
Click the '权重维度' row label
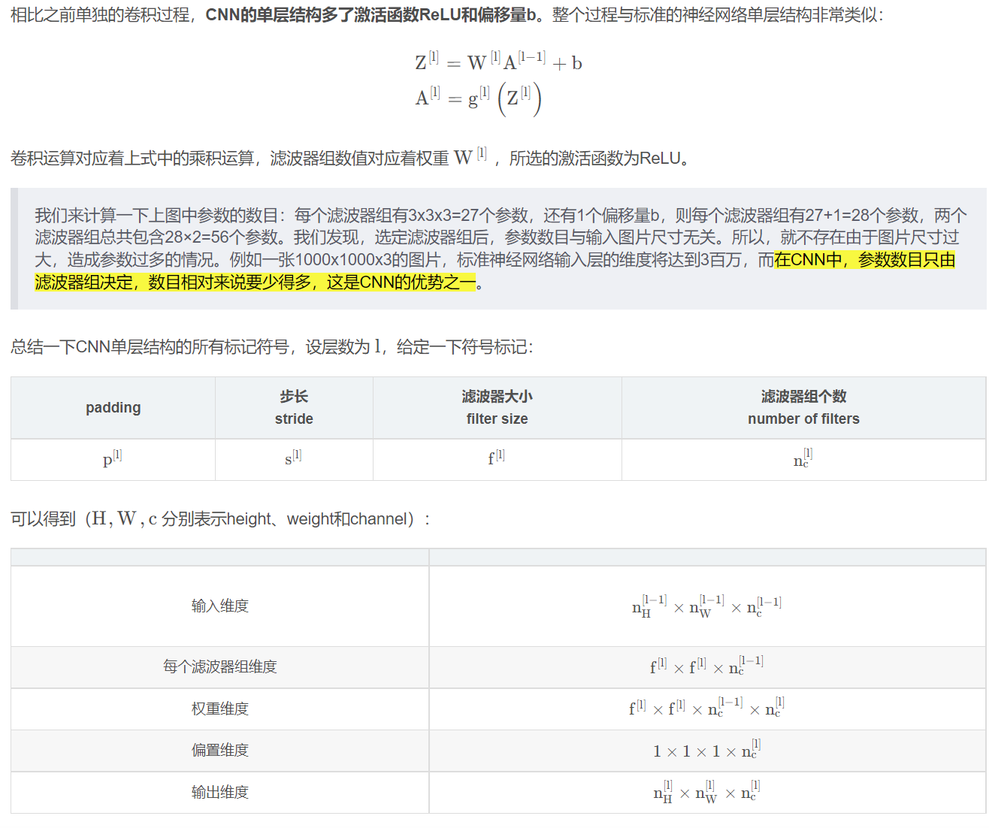click(x=219, y=709)
